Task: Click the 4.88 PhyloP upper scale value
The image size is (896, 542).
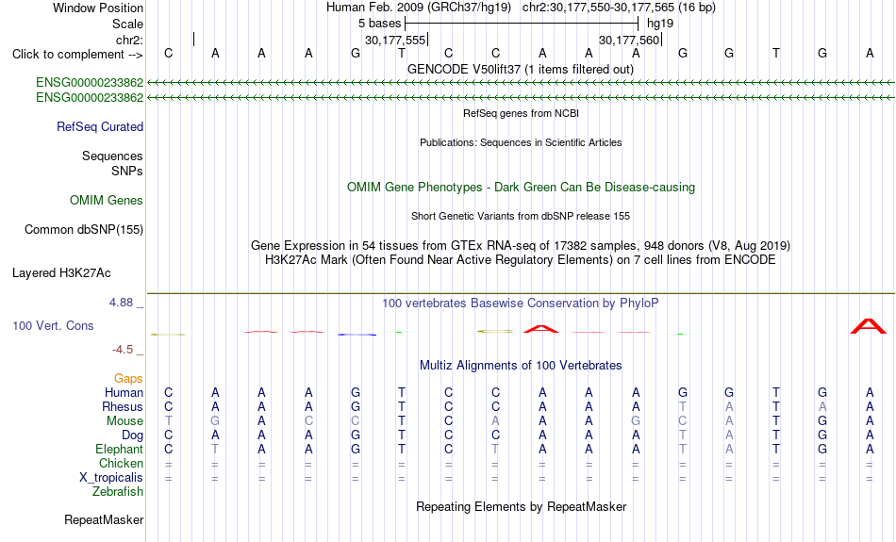Action: pyautogui.click(x=121, y=303)
